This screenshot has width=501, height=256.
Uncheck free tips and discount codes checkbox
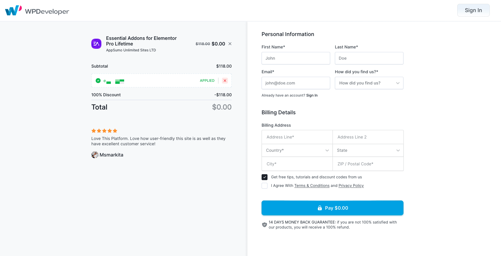pyautogui.click(x=265, y=177)
